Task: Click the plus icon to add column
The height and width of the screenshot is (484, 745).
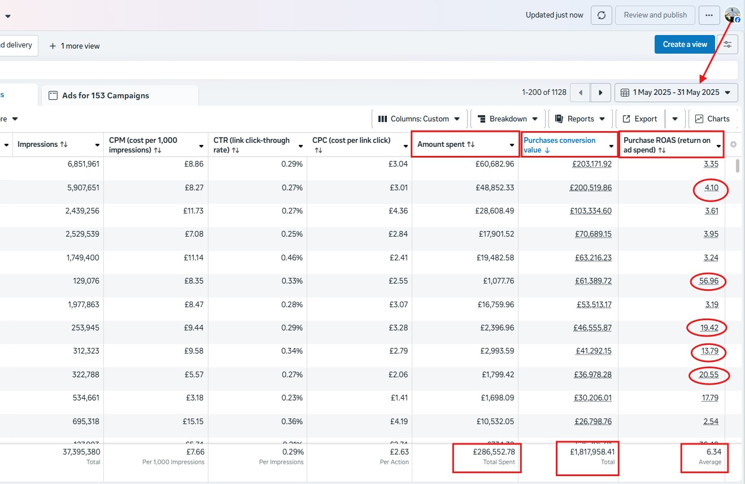Action: (733, 145)
